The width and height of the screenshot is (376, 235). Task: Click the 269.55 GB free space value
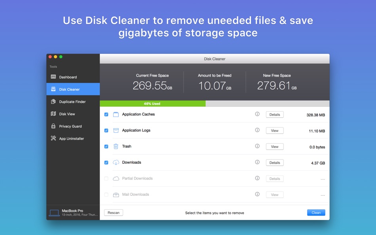[x=152, y=85]
